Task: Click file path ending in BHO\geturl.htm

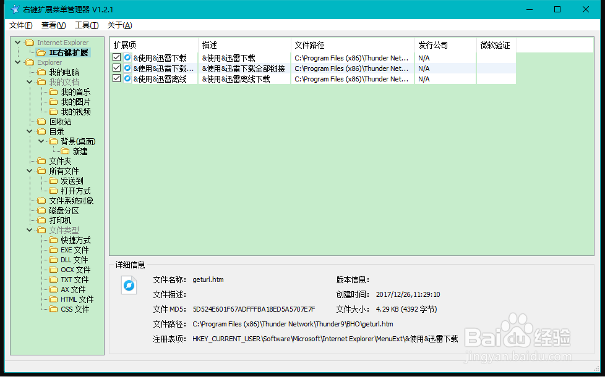Action: click(293, 324)
